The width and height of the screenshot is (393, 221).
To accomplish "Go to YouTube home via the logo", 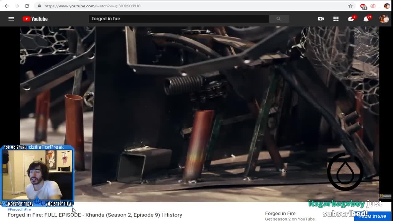I will coord(35,19).
